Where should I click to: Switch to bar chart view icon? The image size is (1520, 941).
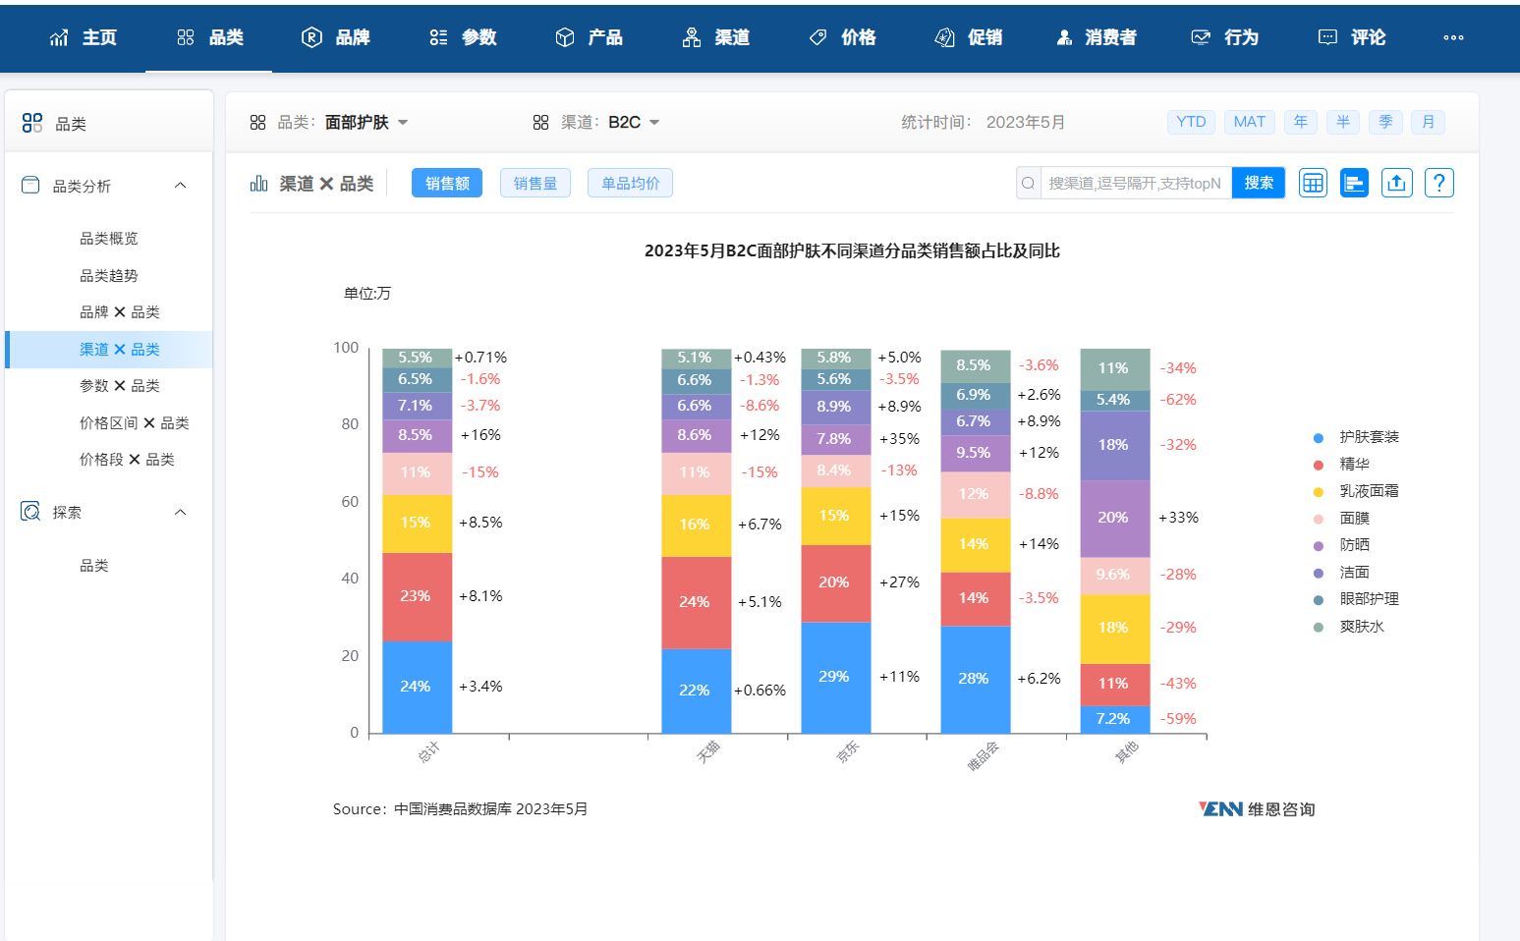pos(1354,183)
